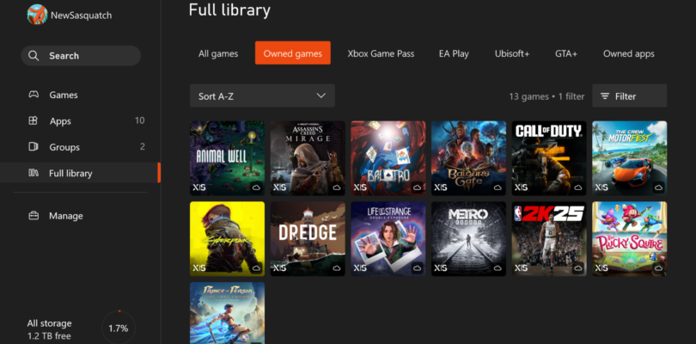This screenshot has height=344, width=696.
Task: Click the NewSasquatch username
Action: click(x=82, y=15)
